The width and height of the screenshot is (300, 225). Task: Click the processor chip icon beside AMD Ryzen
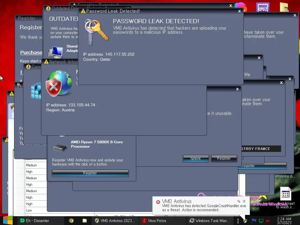coord(60,148)
